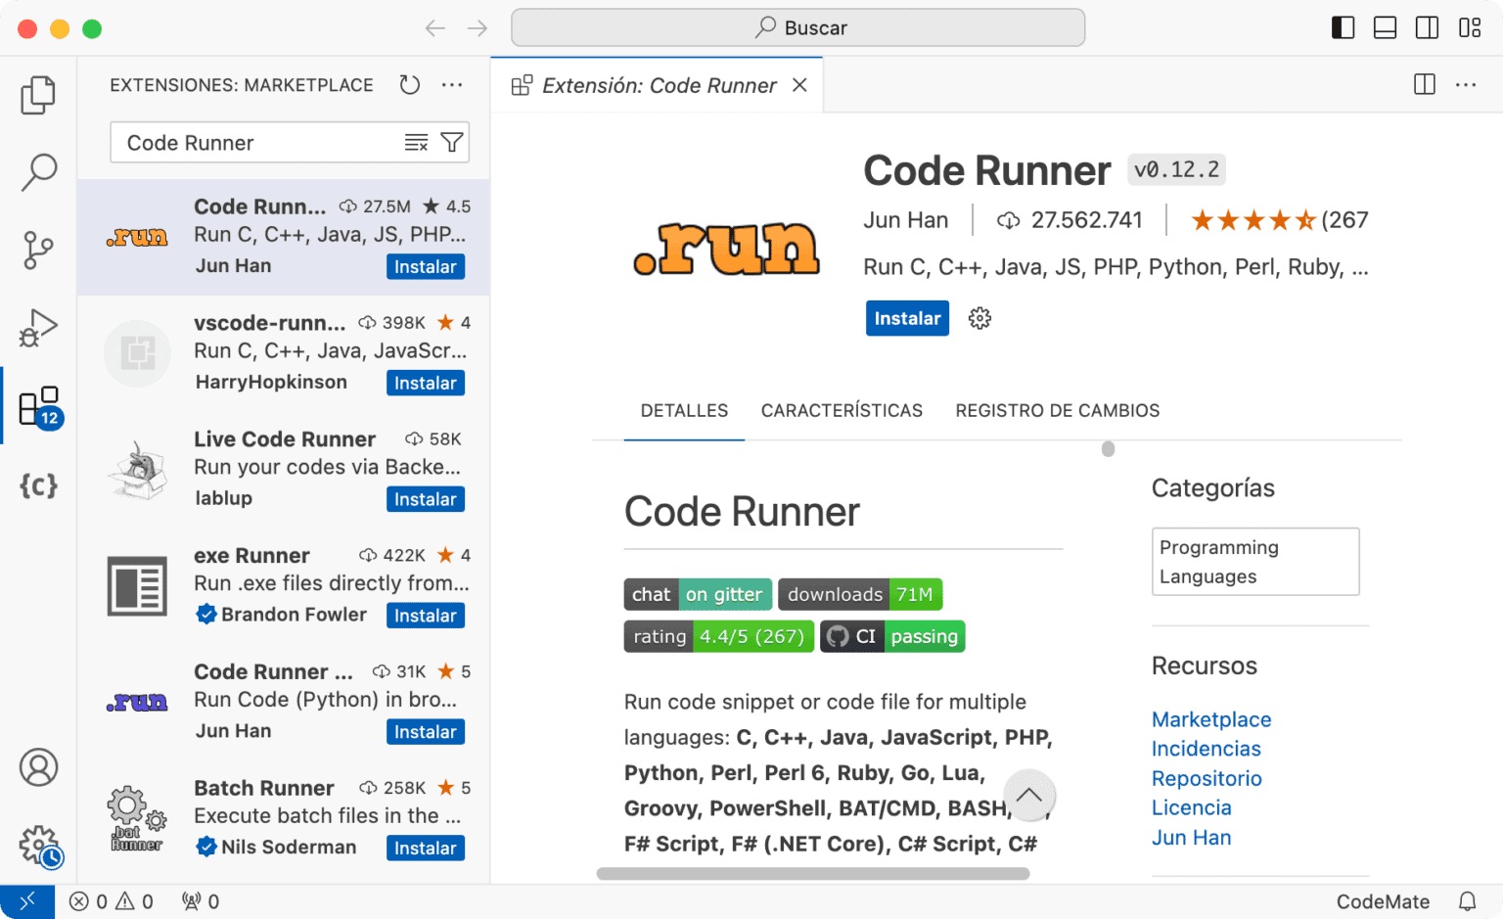
Task: Click the remote connection indicator in status bar
Action: tap(27, 900)
